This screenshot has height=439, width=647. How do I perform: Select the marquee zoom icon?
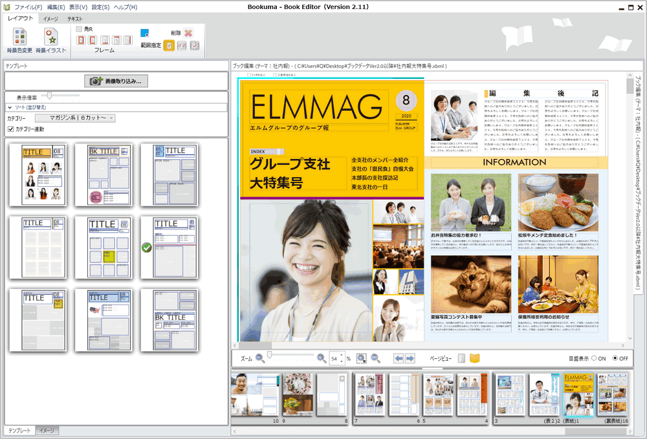click(x=362, y=358)
